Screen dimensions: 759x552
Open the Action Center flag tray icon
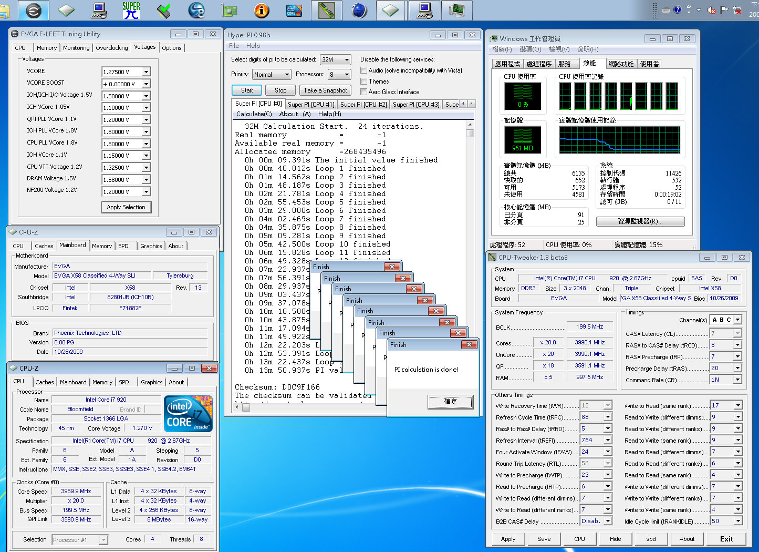[x=724, y=9]
